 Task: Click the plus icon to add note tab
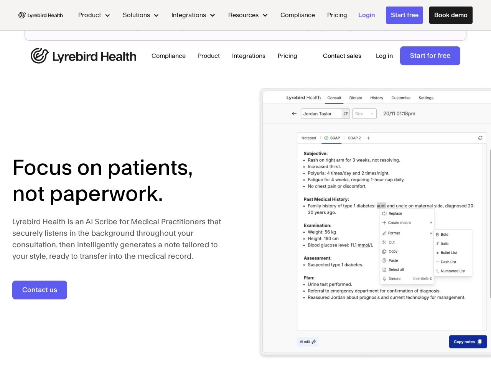(369, 138)
